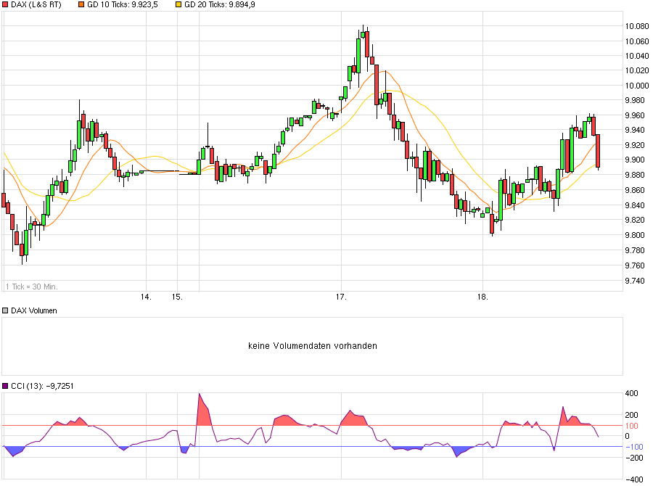Click the 10.060 price axis label

(x=637, y=41)
